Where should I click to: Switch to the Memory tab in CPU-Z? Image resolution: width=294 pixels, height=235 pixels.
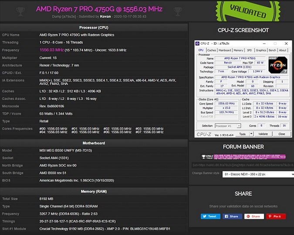[238, 50]
